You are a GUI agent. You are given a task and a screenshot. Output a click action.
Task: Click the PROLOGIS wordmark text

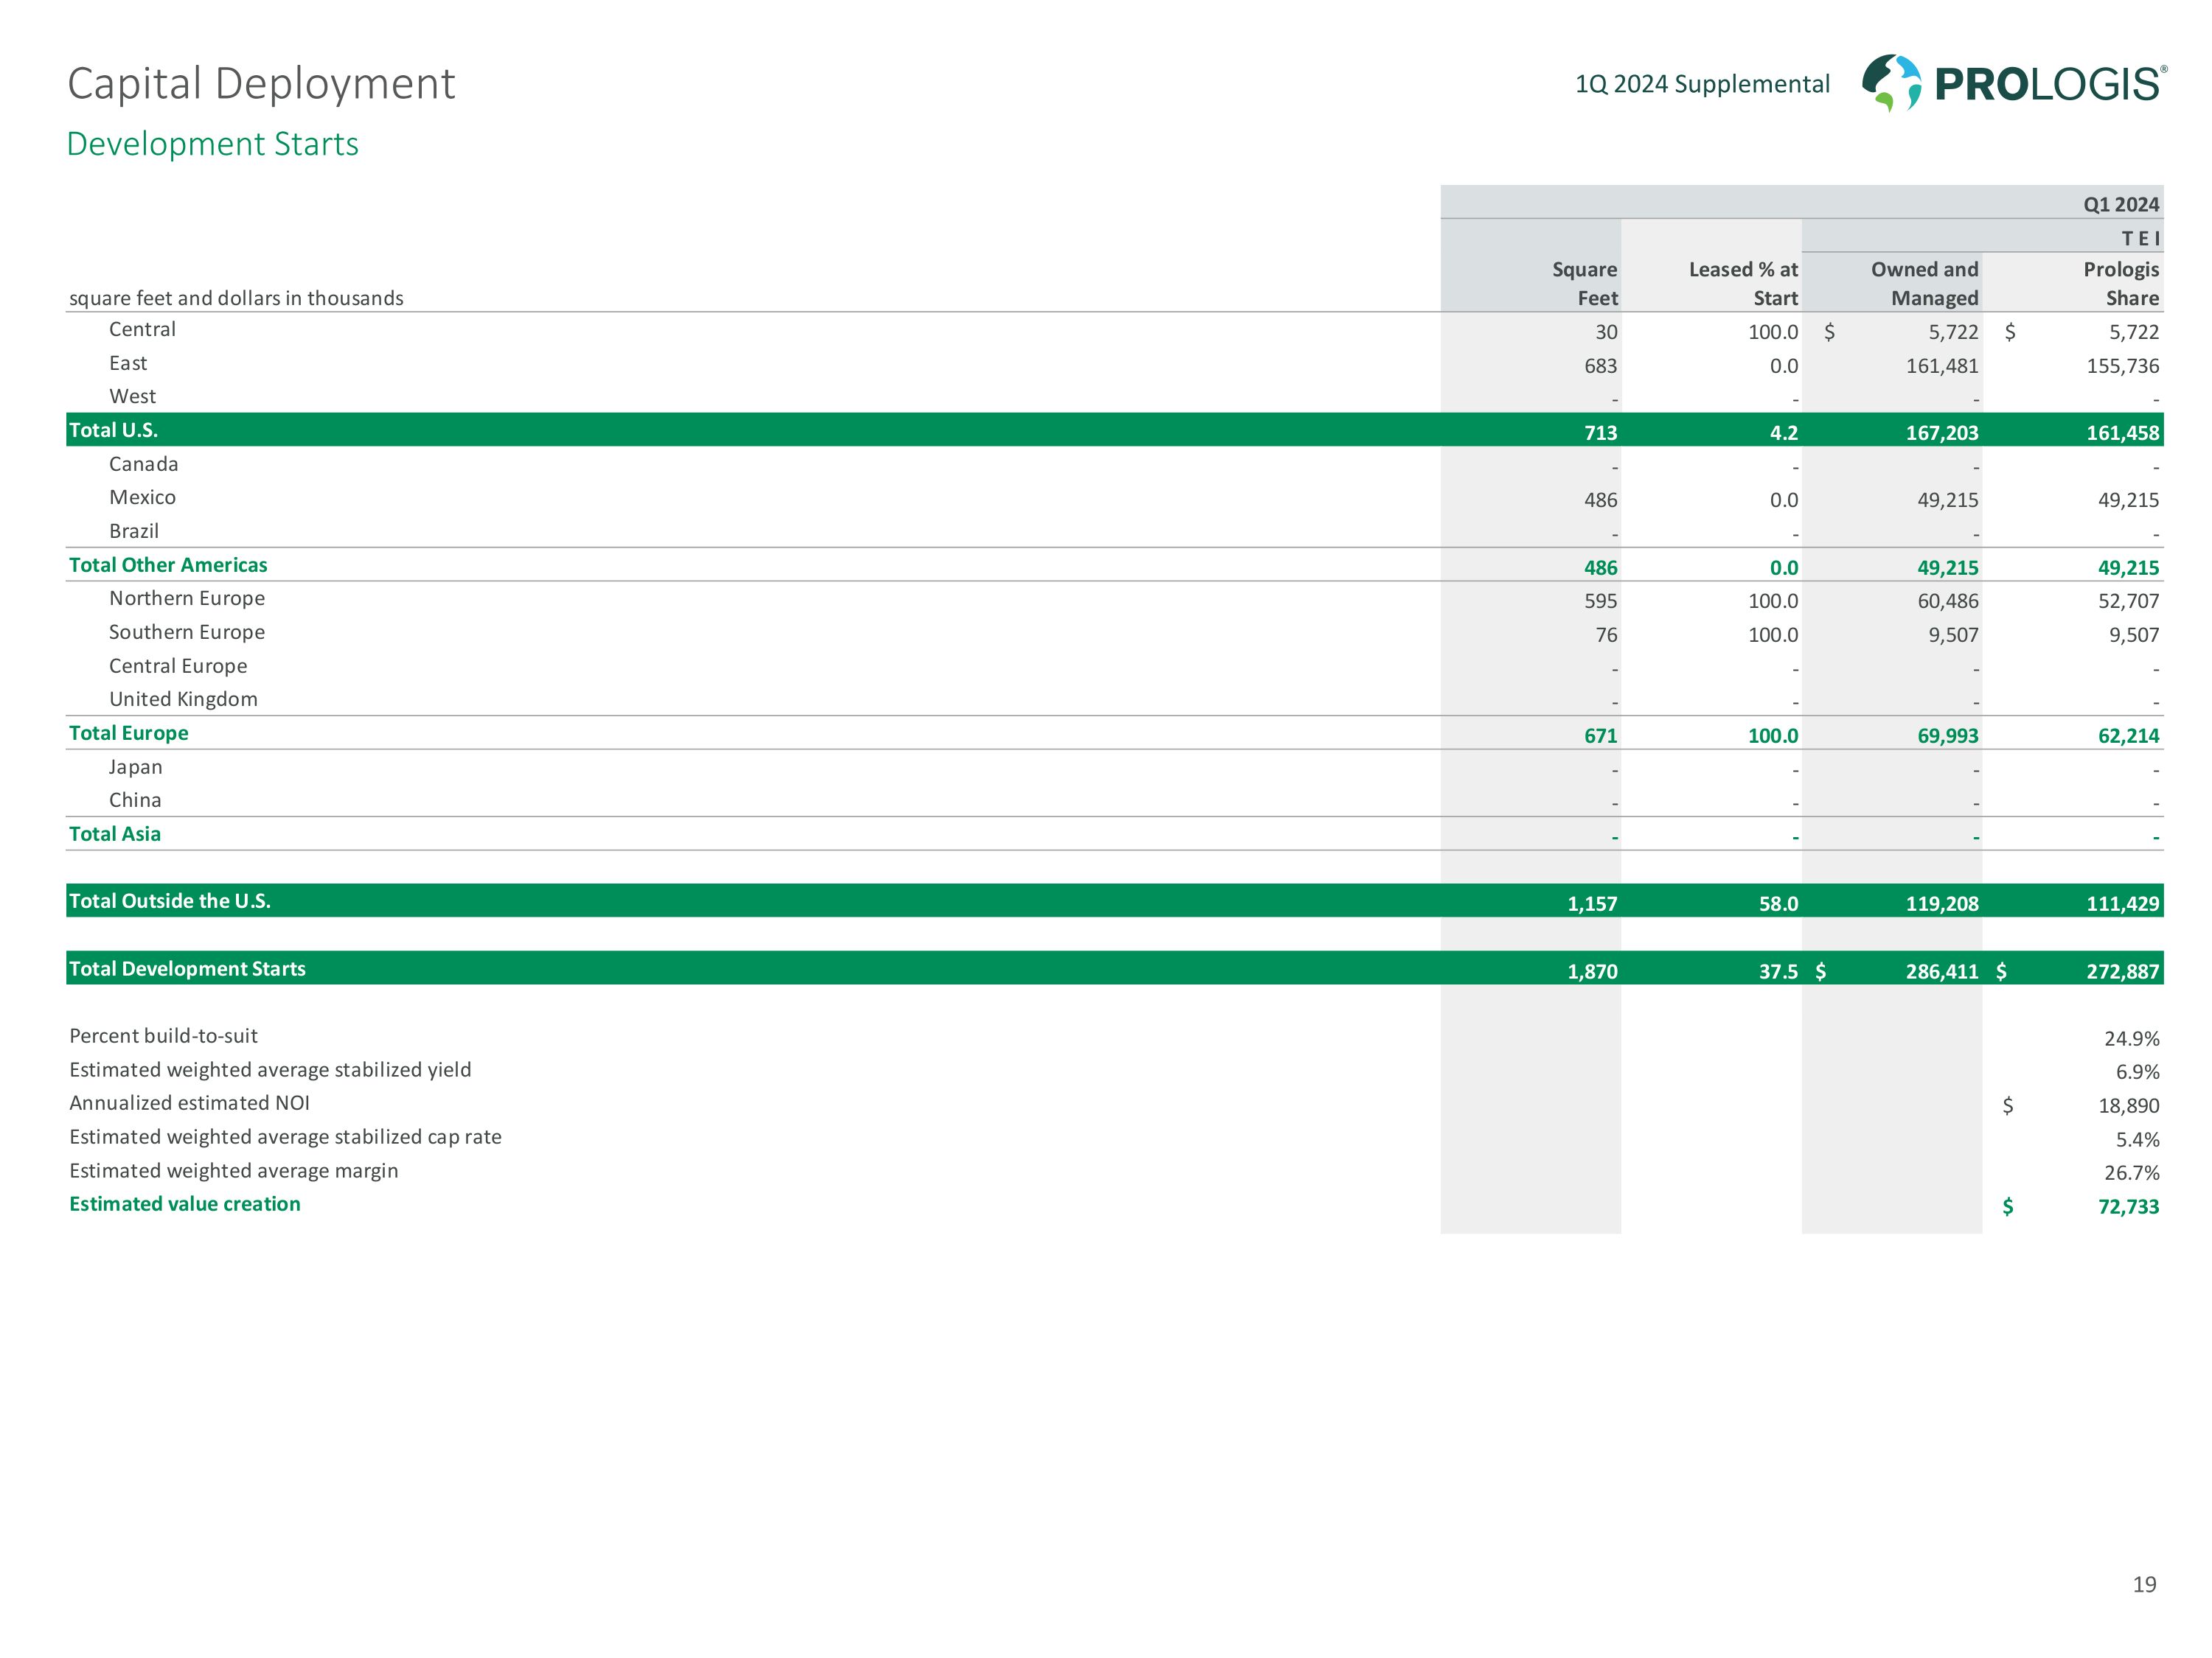coord(2049,85)
